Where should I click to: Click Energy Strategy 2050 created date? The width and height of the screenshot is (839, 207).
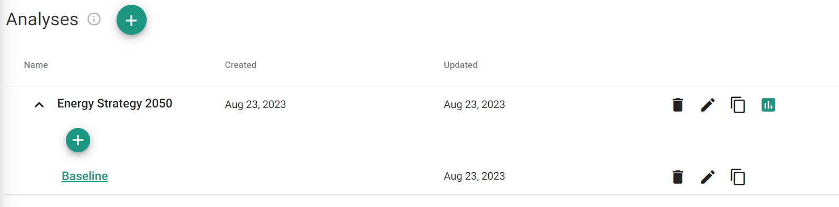(x=255, y=104)
